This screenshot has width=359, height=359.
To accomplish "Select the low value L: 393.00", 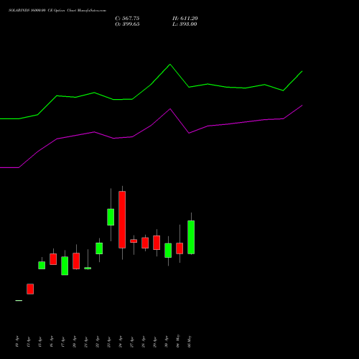I will (x=185, y=24).
